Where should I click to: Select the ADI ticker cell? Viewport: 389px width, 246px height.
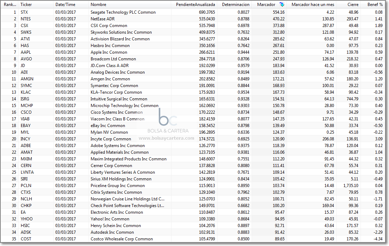point(24,72)
